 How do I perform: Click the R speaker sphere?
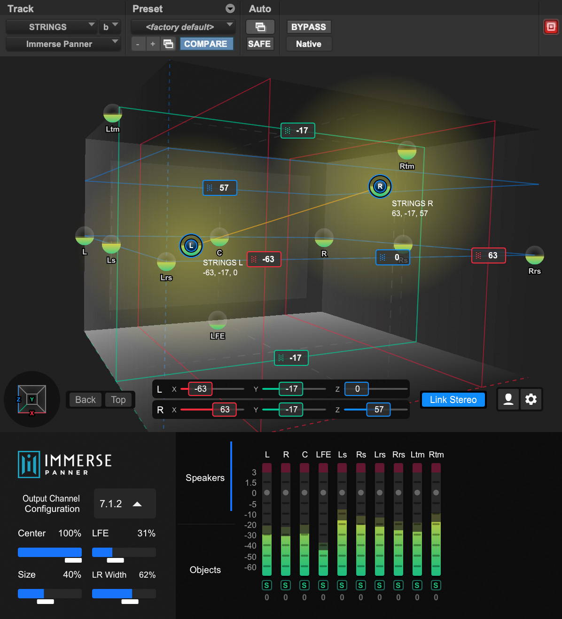pyautogui.click(x=324, y=238)
